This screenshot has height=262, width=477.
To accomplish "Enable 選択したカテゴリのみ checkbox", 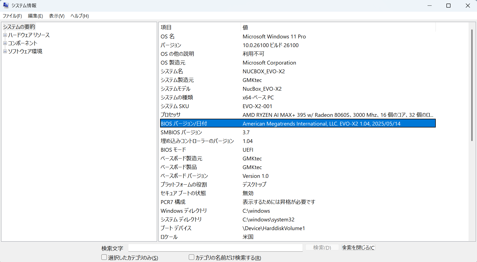I will [104, 257].
